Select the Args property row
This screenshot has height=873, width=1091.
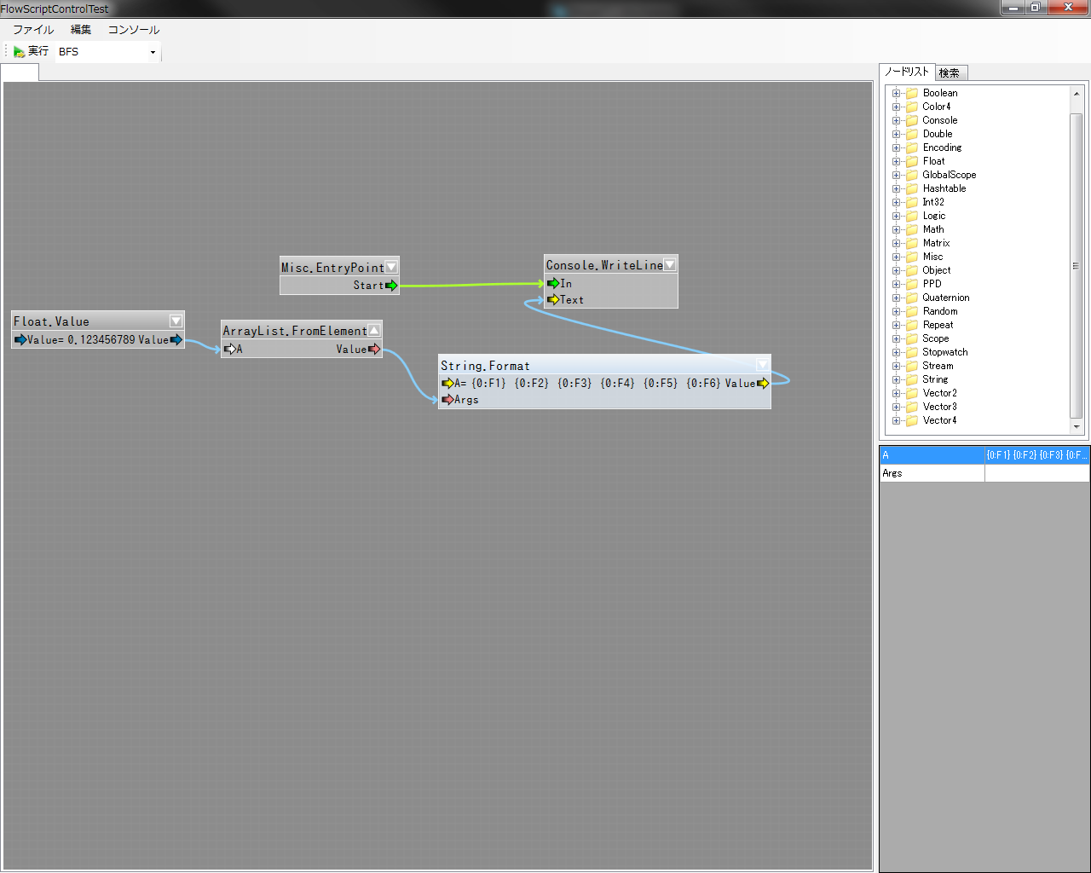(x=932, y=473)
